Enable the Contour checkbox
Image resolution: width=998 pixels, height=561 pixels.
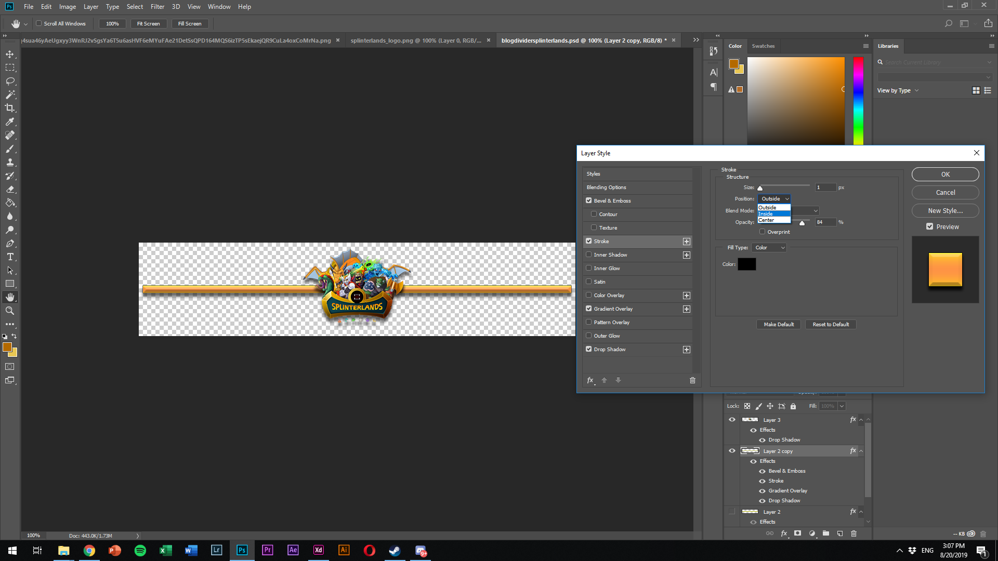(594, 214)
